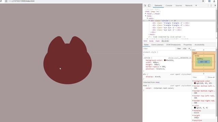The height and width of the screenshot is (122, 218).
Task: Open the Accessibility sub-tab
Action: tap(199, 45)
